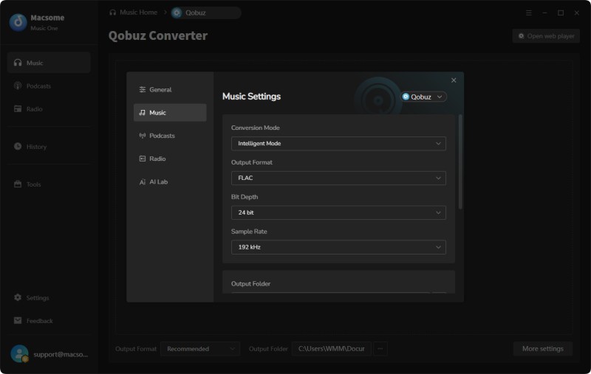Click the More settings button
Viewport: 591px width, 374px height.
543,349
